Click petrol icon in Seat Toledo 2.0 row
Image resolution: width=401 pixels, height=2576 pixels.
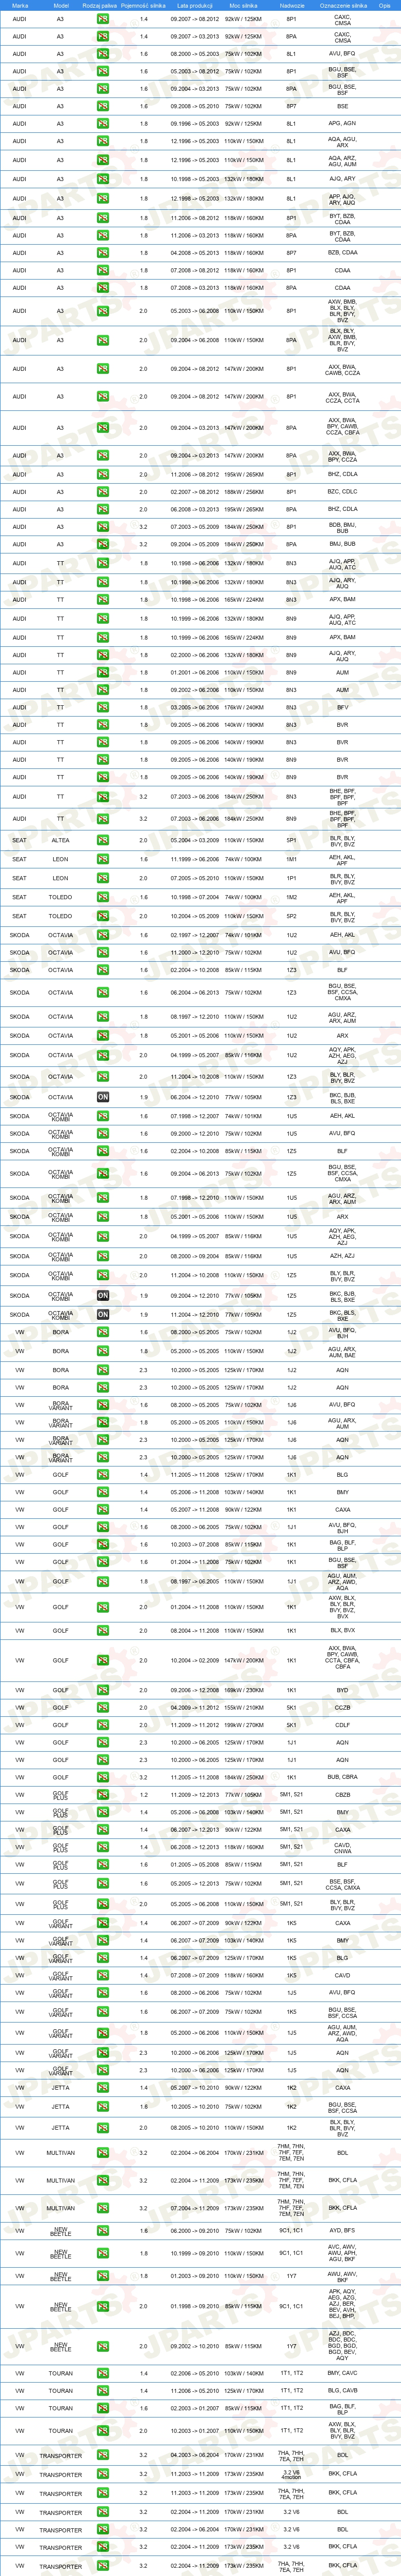(103, 915)
